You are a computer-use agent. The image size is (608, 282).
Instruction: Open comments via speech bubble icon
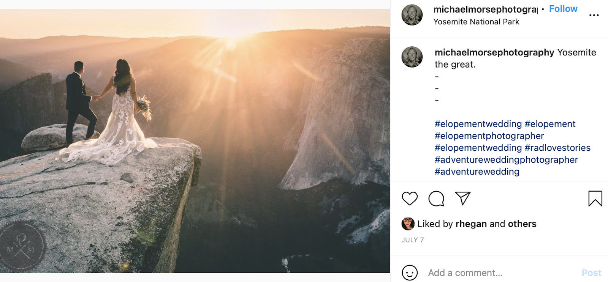coord(436,199)
